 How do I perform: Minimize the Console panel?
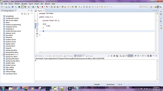(154, 56)
